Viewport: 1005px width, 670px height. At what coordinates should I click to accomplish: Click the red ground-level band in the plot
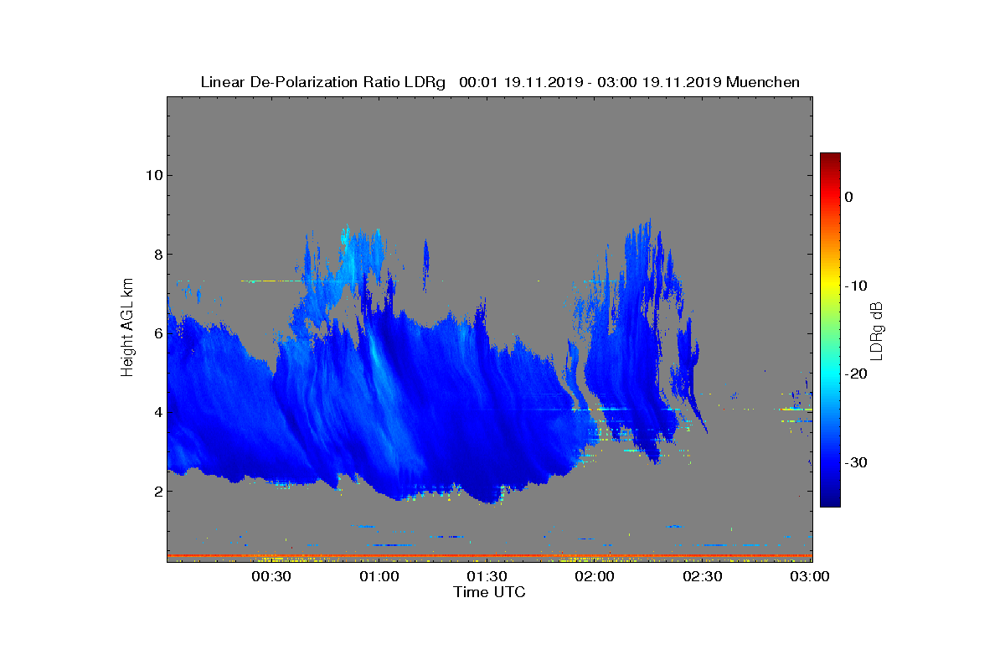[x=489, y=555]
